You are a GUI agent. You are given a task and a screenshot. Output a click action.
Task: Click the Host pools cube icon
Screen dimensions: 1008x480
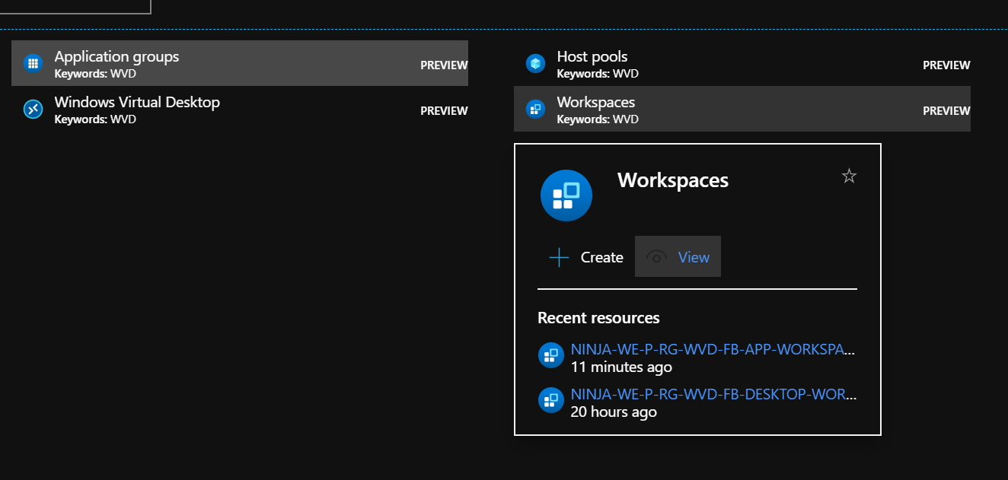(x=535, y=64)
